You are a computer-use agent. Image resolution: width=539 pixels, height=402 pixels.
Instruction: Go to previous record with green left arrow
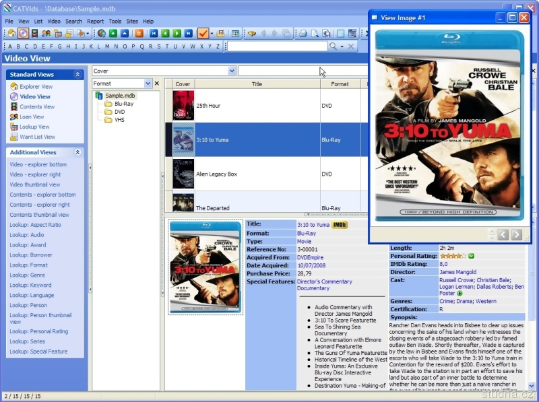[x=165, y=33]
